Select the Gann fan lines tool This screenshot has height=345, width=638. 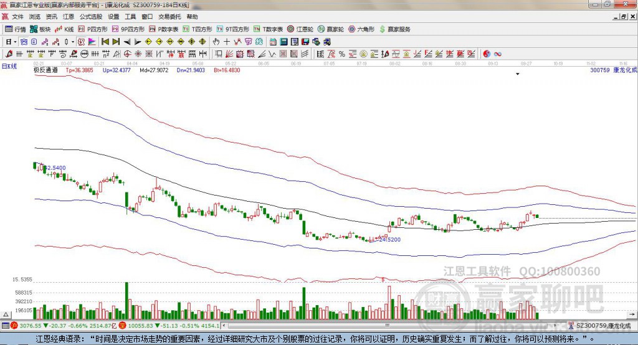click(229, 54)
